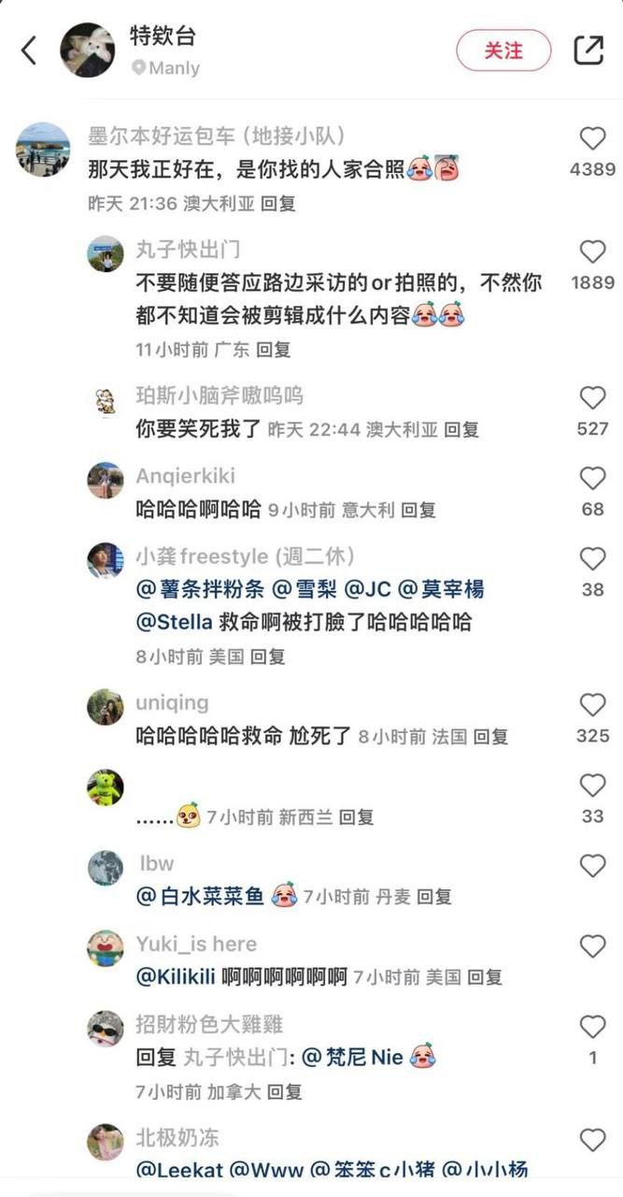
Task: Tap the heart on lbw's comment
Action: [593, 865]
